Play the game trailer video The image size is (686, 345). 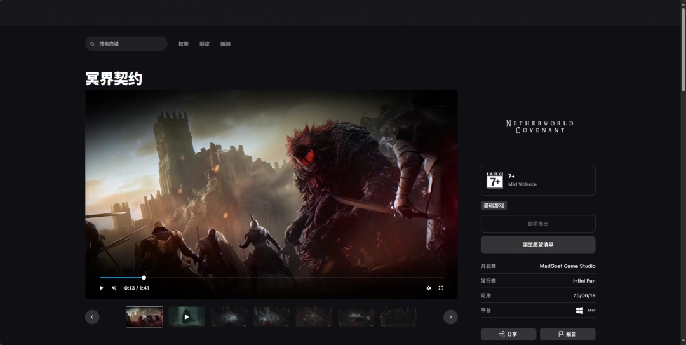coord(102,288)
